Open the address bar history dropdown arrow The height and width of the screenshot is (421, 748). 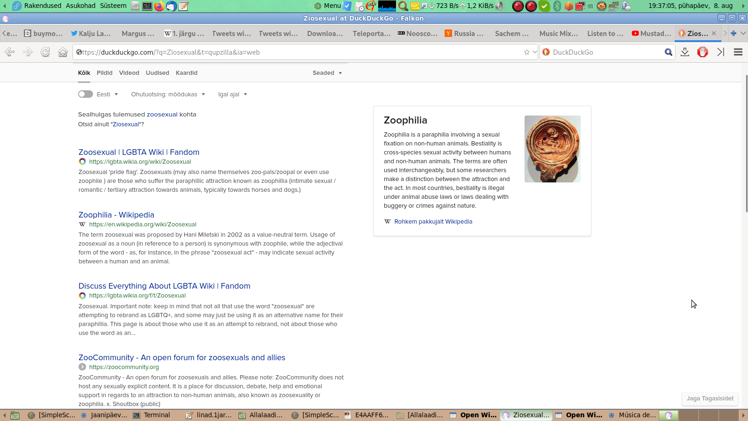(534, 52)
